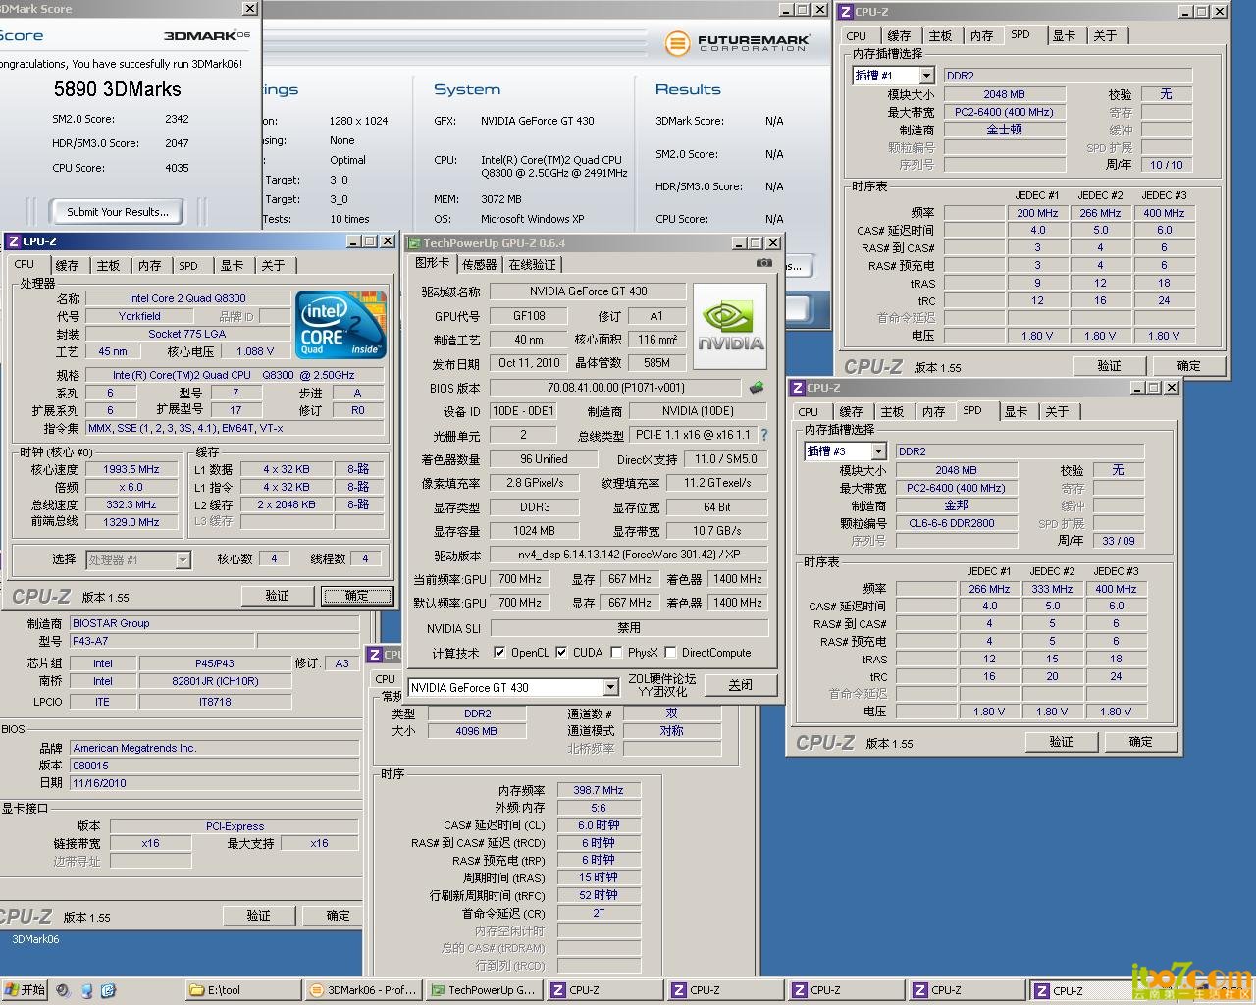Click 确定 in processor CPU-Z window

click(357, 596)
